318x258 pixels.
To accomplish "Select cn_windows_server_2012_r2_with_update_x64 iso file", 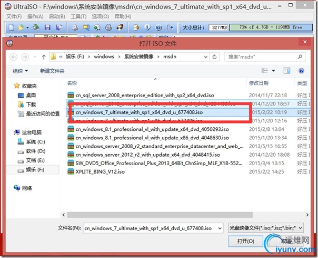I will coord(147,155).
